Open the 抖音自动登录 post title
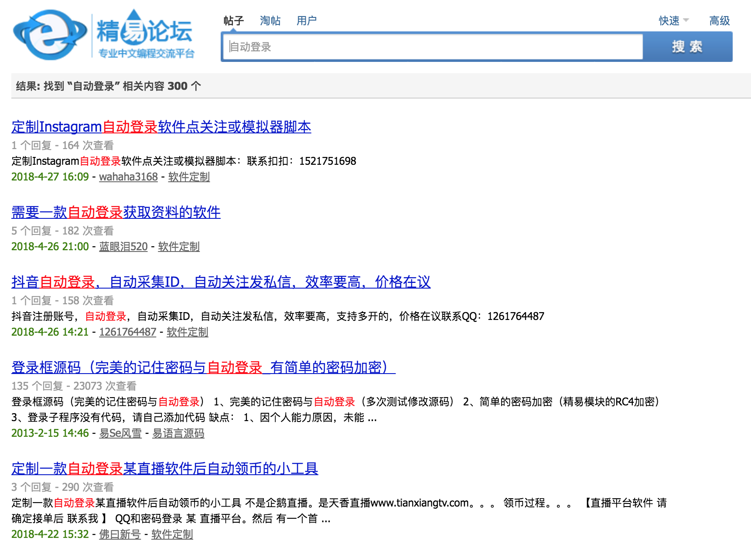The image size is (751, 551). (221, 282)
